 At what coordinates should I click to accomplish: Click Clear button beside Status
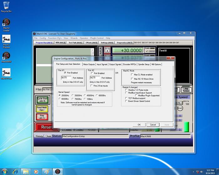click(x=48, y=136)
